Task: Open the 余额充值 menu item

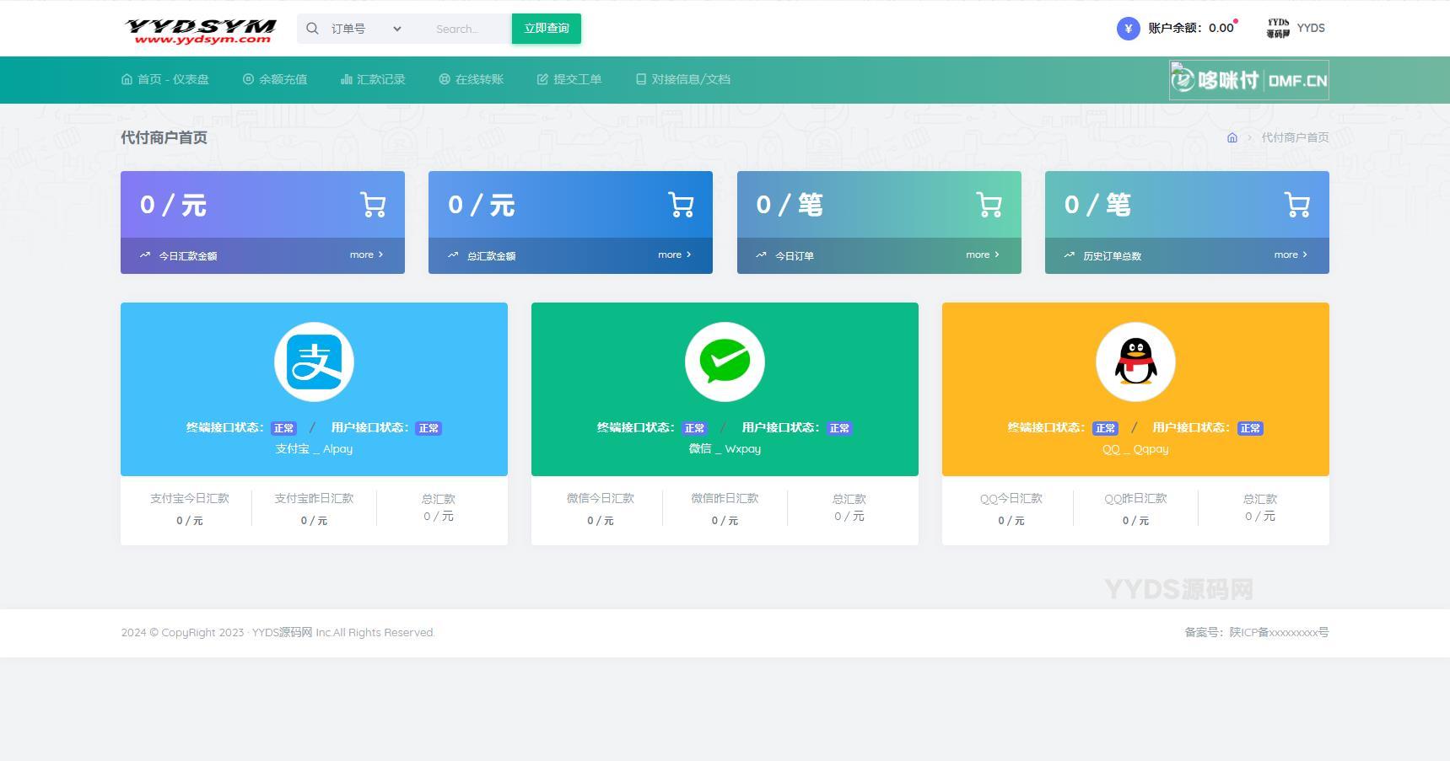Action: pyautogui.click(x=275, y=79)
